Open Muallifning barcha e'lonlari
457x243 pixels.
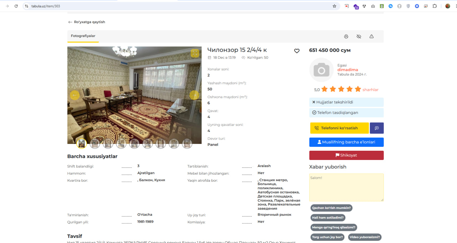(346, 142)
